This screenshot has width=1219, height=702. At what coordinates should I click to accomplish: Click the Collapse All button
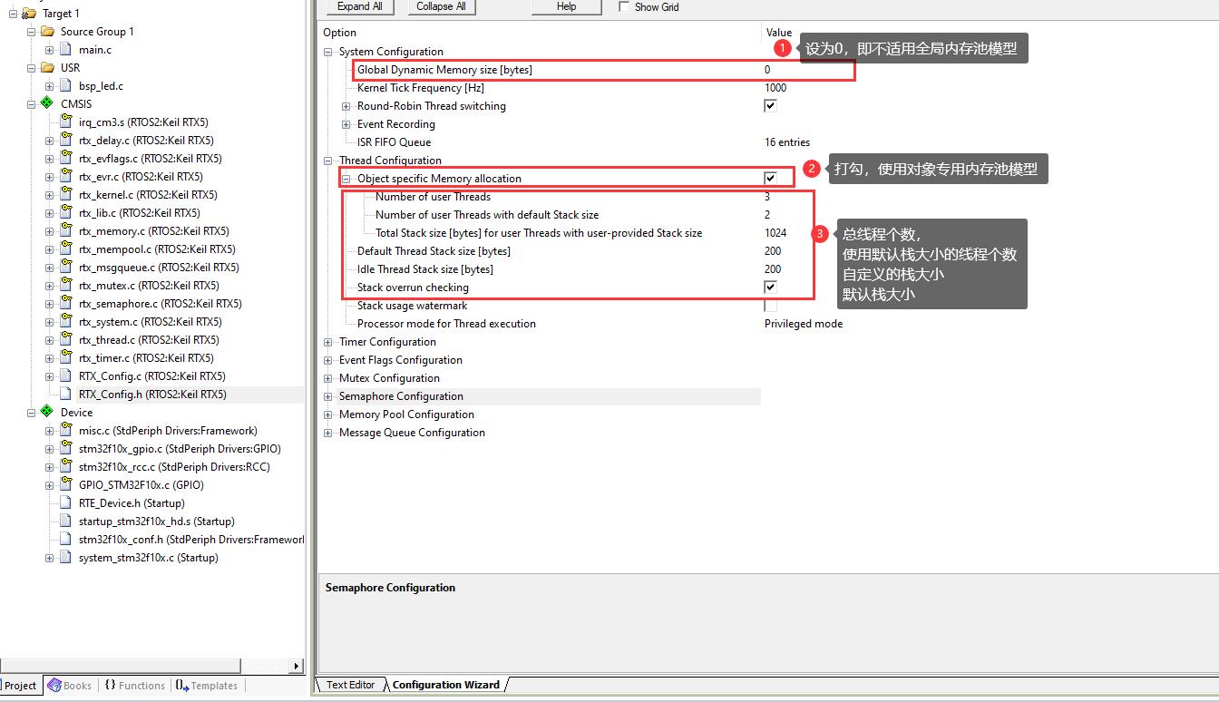[442, 6]
